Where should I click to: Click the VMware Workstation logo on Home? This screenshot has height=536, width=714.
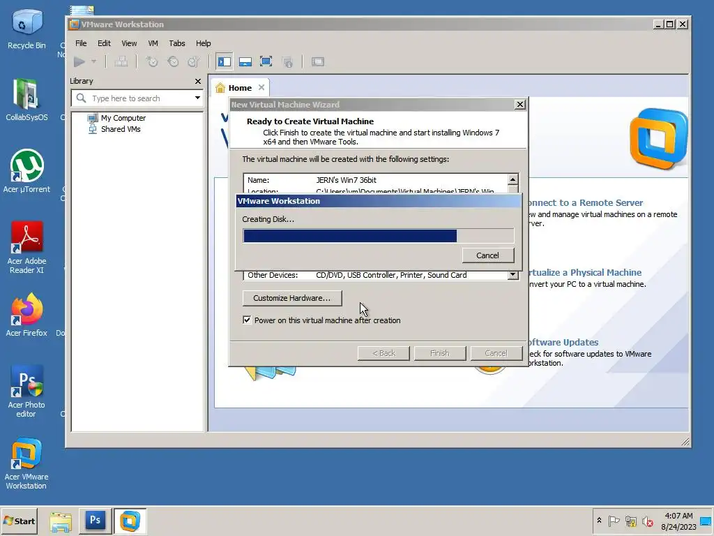click(658, 139)
